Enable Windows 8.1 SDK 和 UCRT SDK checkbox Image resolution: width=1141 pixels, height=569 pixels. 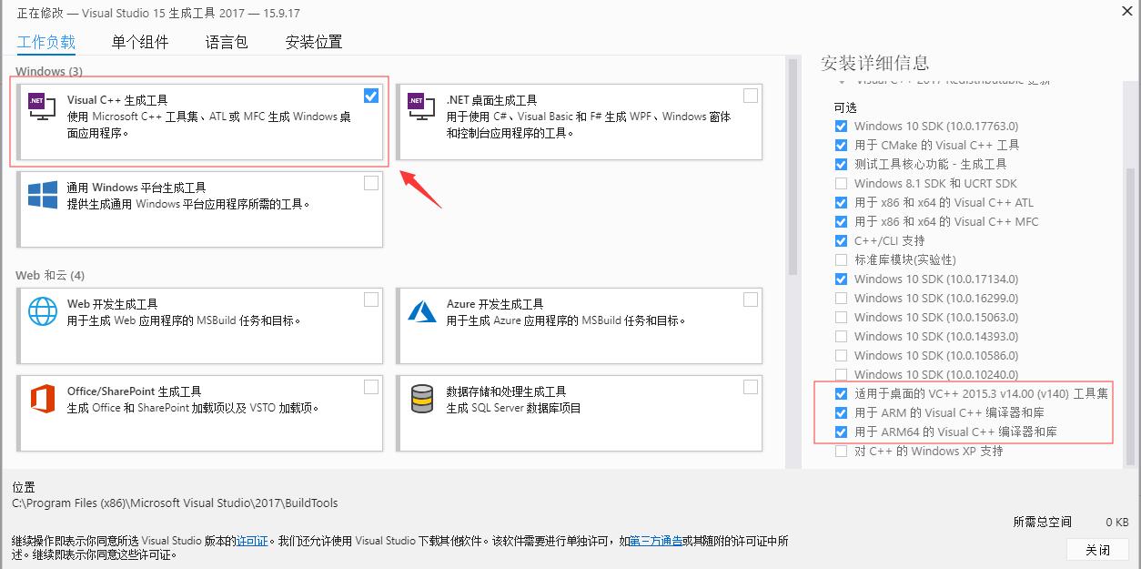point(841,184)
